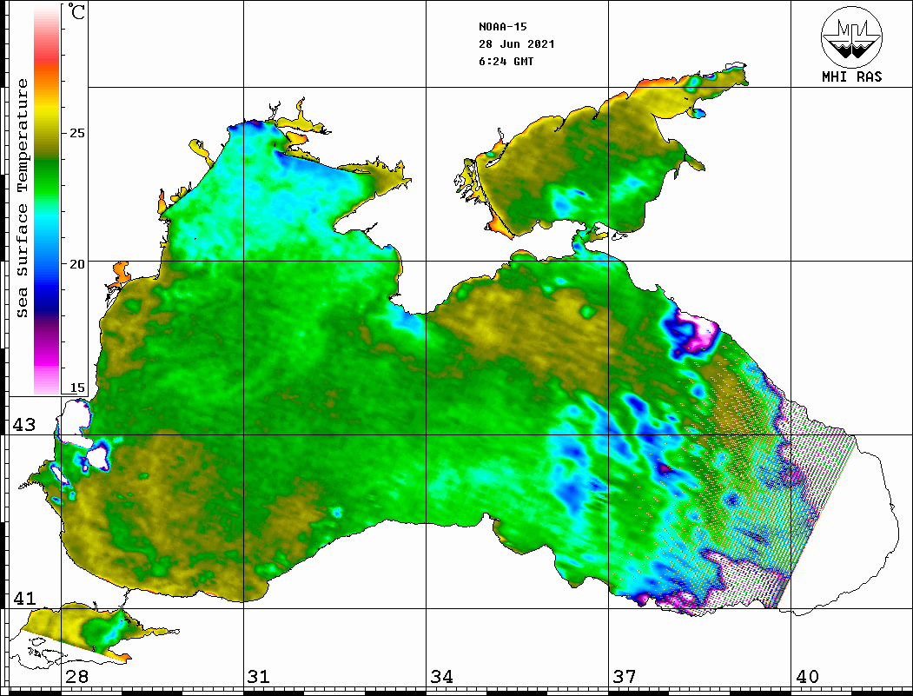
Task: Click the '6:24 GMT' time label
Action: (x=506, y=62)
